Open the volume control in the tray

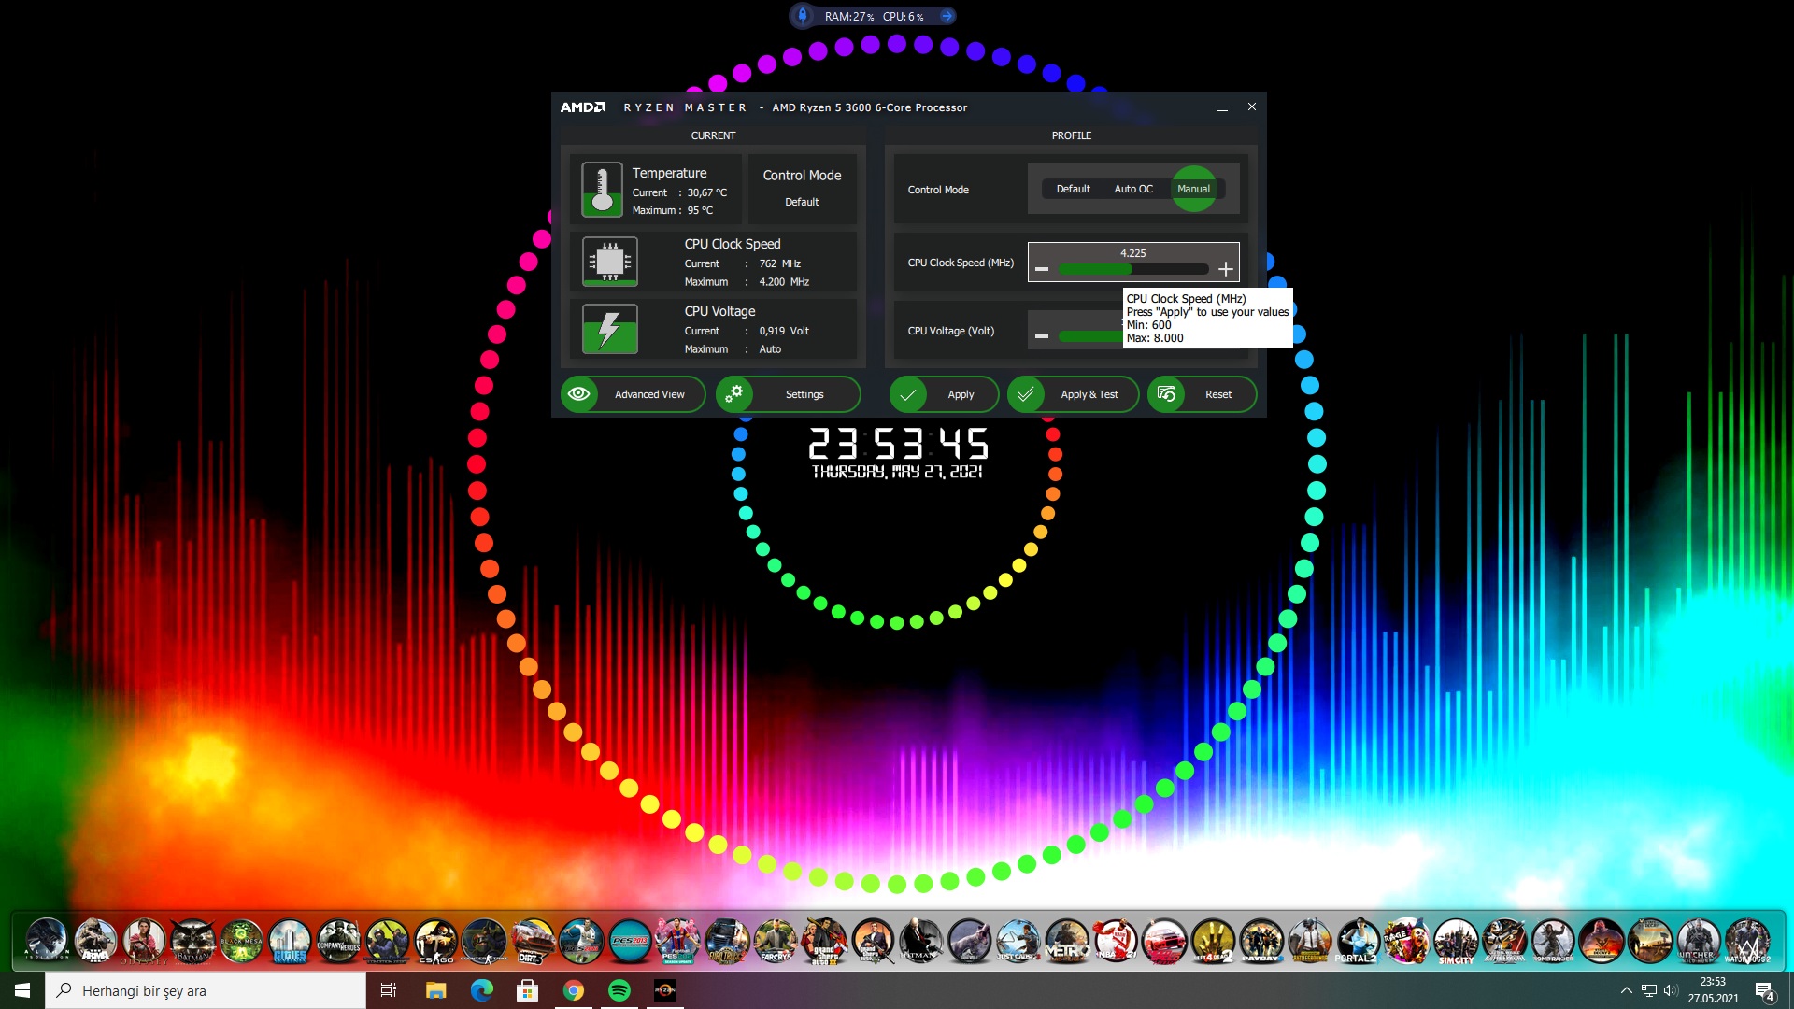click(x=1671, y=990)
